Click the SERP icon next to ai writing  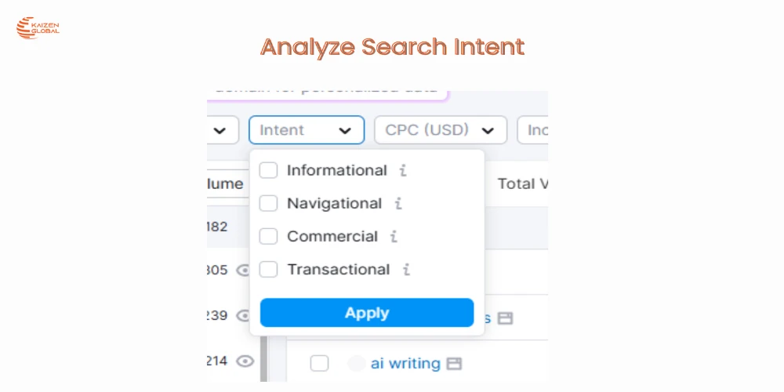pos(454,364)
